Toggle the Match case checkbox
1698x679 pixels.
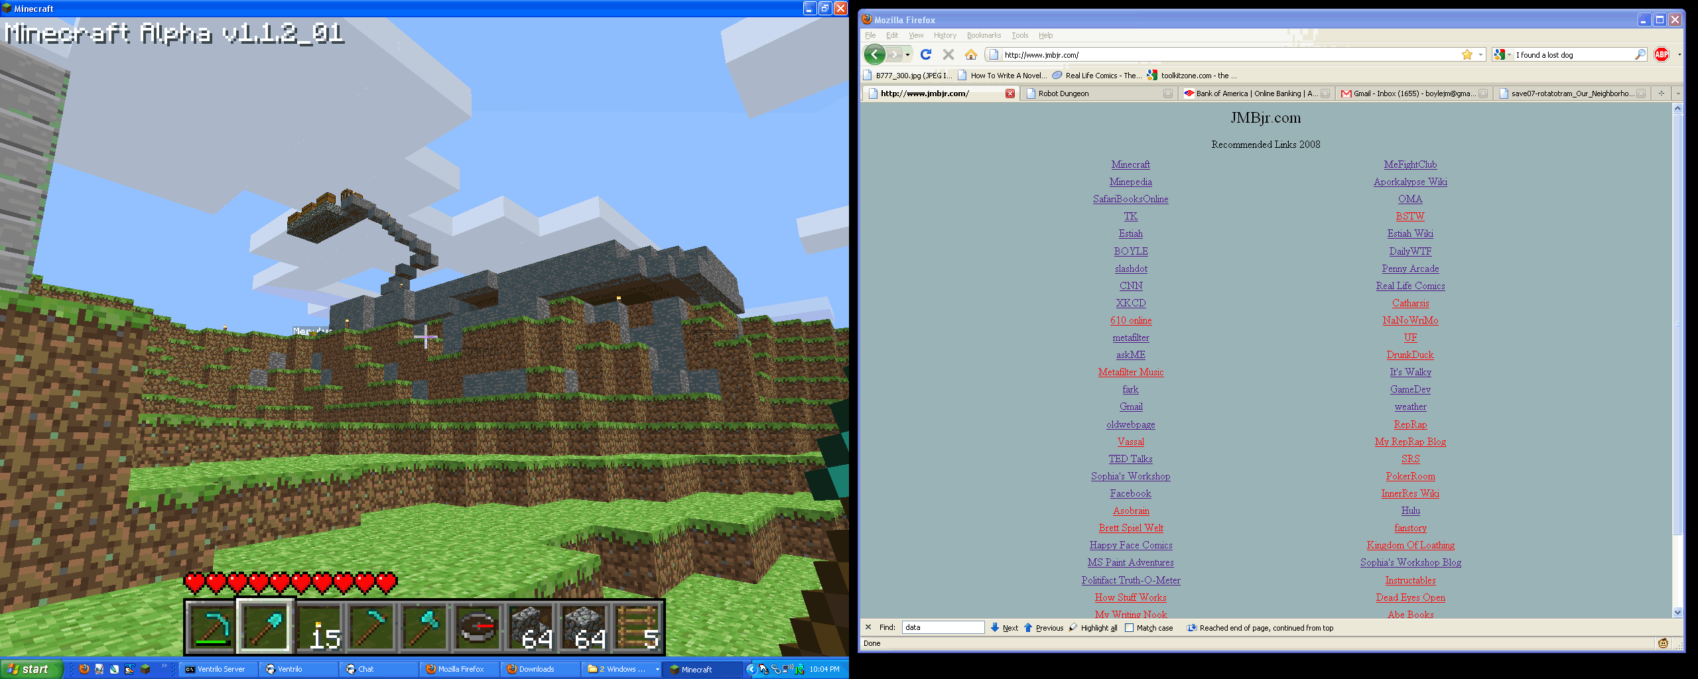click(1130, 628)
